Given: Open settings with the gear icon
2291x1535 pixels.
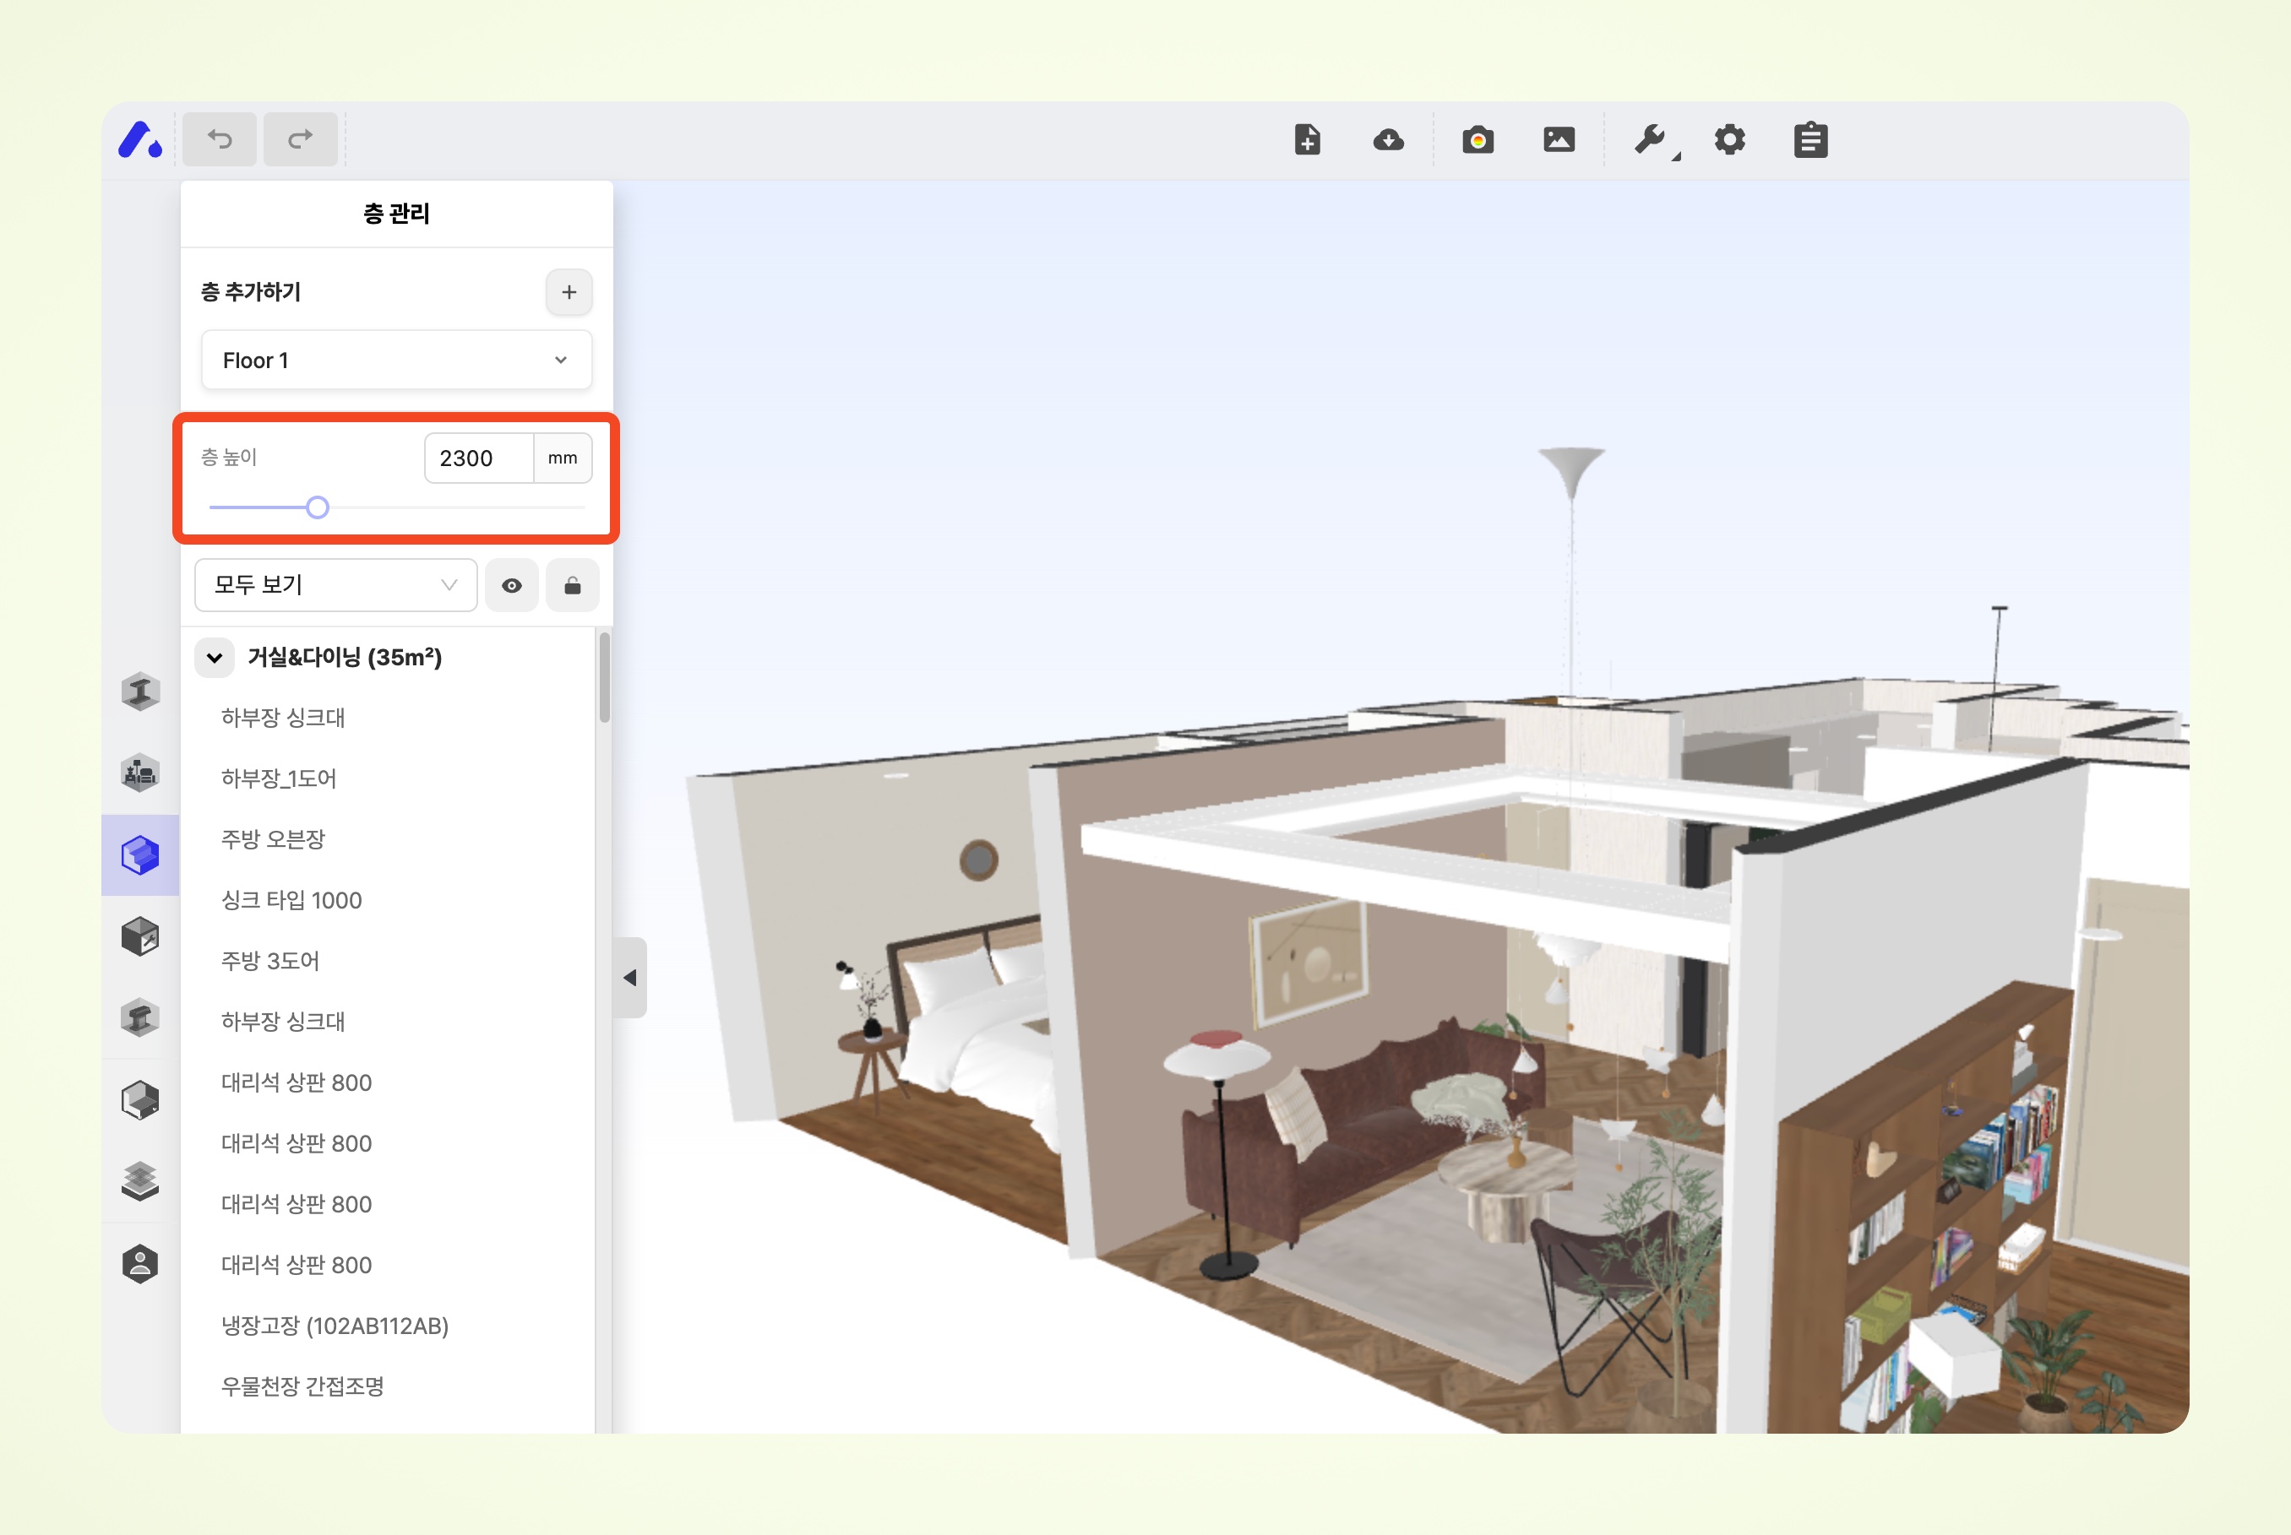Looking at the screenshot, I should tap(1730, 140).
